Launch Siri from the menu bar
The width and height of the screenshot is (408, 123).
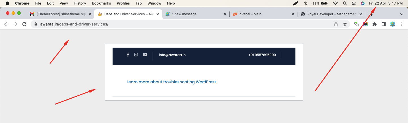363,3
